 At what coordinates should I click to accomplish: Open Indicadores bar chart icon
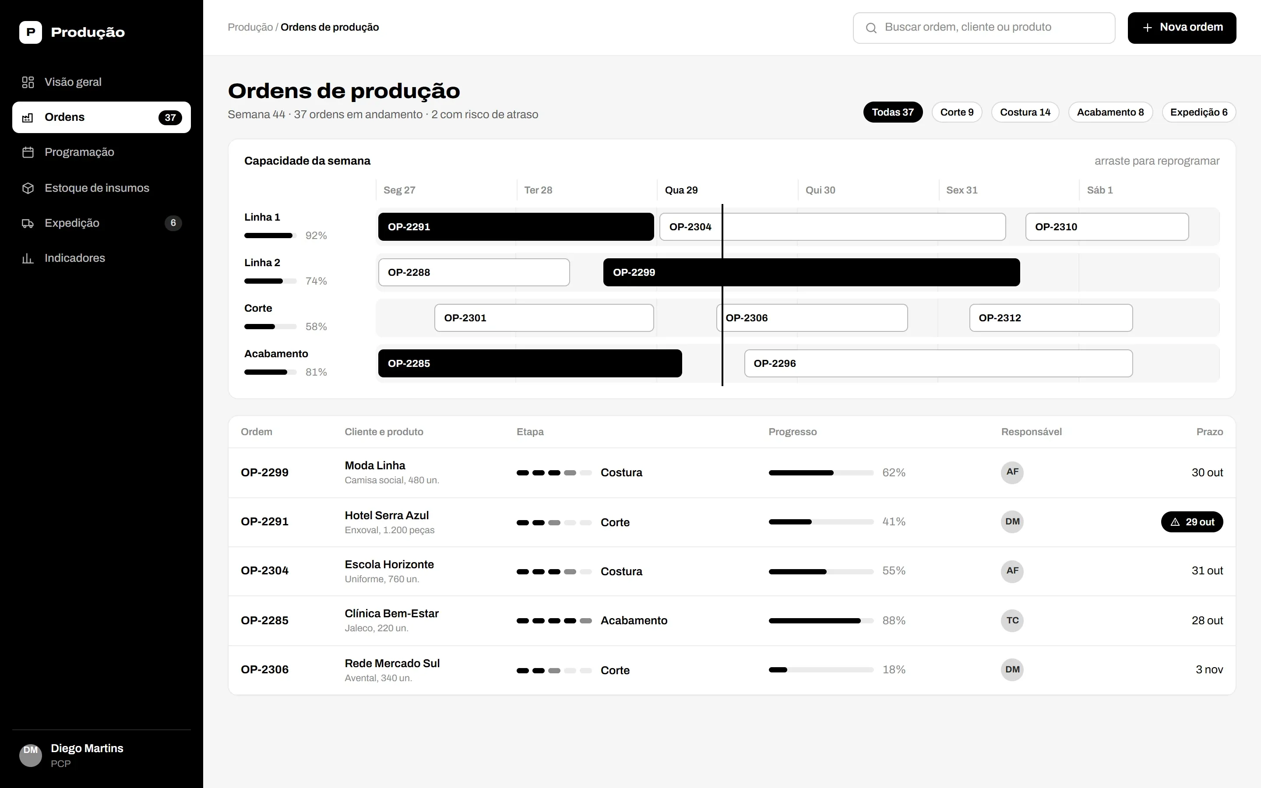pos(28,258)
